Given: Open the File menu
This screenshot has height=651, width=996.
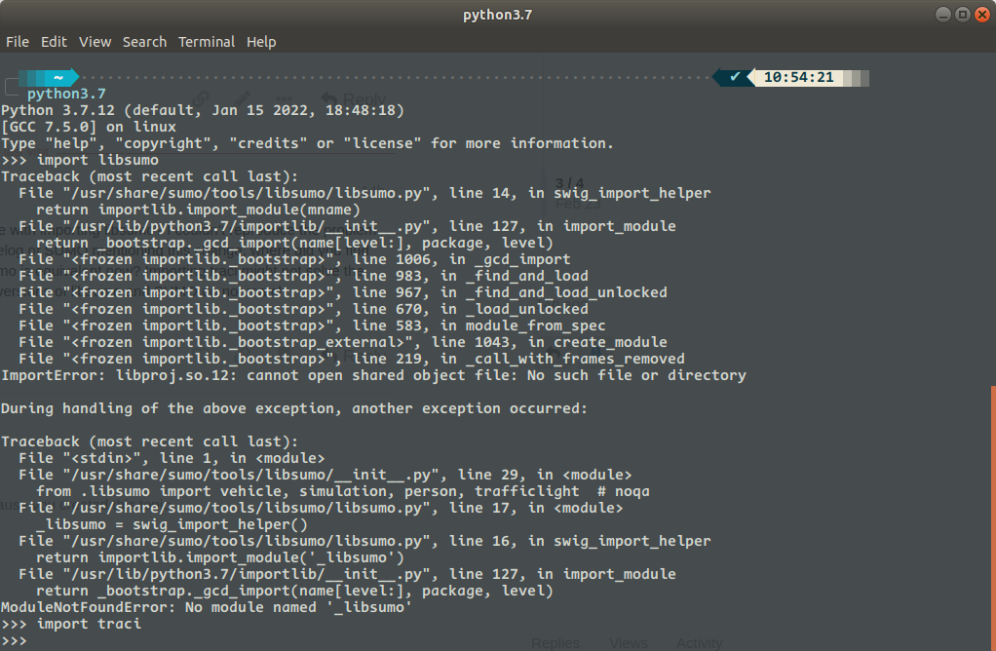Looking at the screenshot, I should [x=18, y=42].
